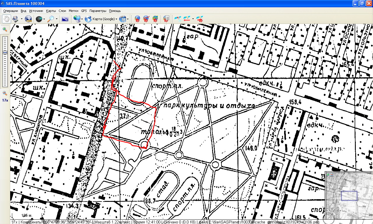Click the green plus on the minimap
Screen dimensions: 373x224
(x=328, y=174)
